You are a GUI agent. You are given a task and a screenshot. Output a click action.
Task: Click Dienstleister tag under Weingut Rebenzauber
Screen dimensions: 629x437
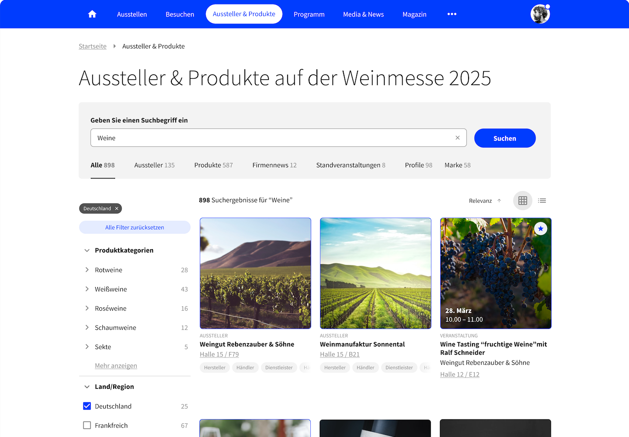pyautogui.click(x=279, y=368)
